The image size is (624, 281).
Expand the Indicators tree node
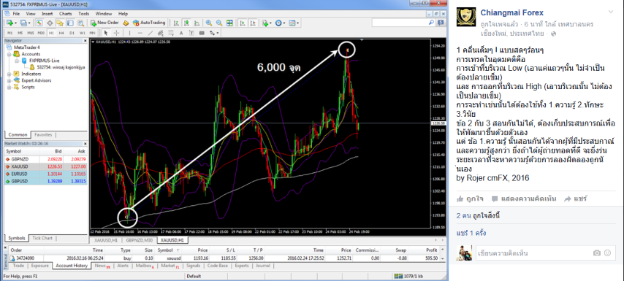(9, 74)
